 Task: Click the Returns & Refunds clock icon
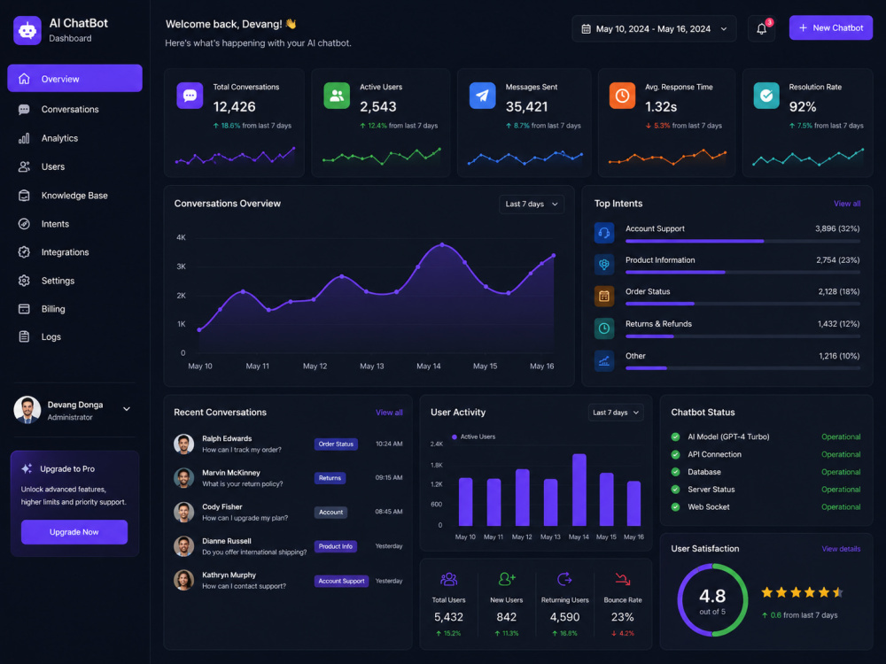[604, 328]
